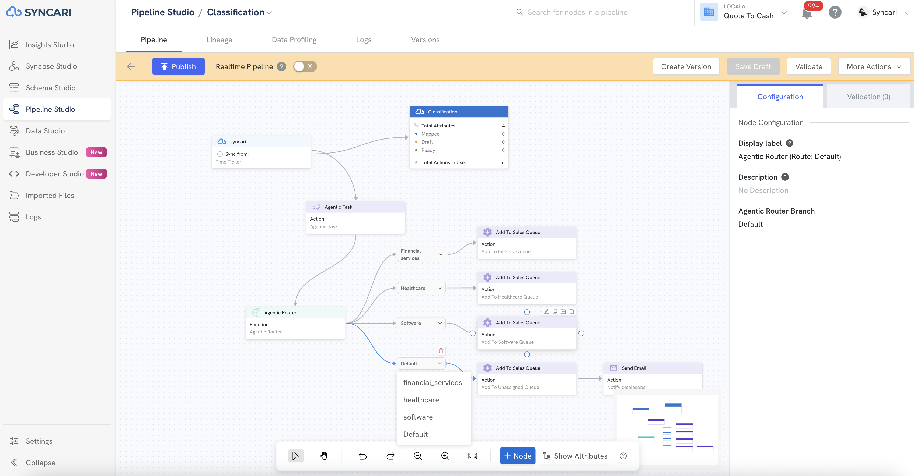Viewport: 914px width, 476px height.
Task: Open the canvas toolbar help icon
Action: [623, 456]
